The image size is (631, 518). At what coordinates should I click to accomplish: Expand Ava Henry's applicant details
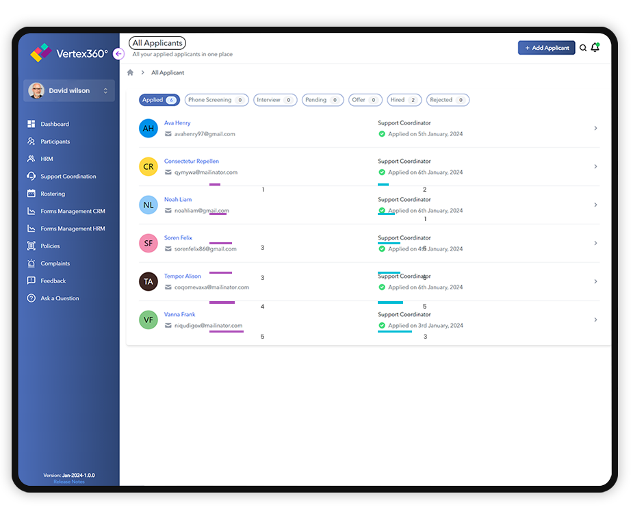[595, 128]
